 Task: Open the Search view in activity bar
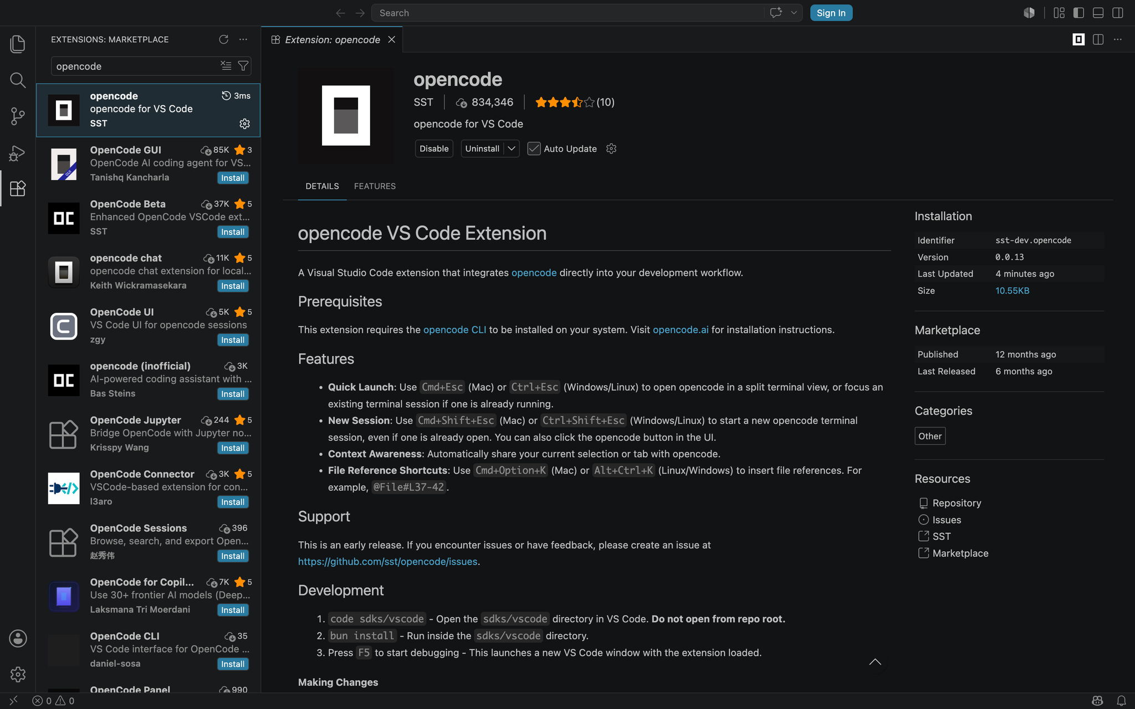click(x=18, y=80)
